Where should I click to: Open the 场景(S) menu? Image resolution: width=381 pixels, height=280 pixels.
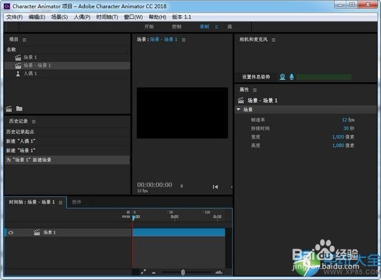click(59, 17)
